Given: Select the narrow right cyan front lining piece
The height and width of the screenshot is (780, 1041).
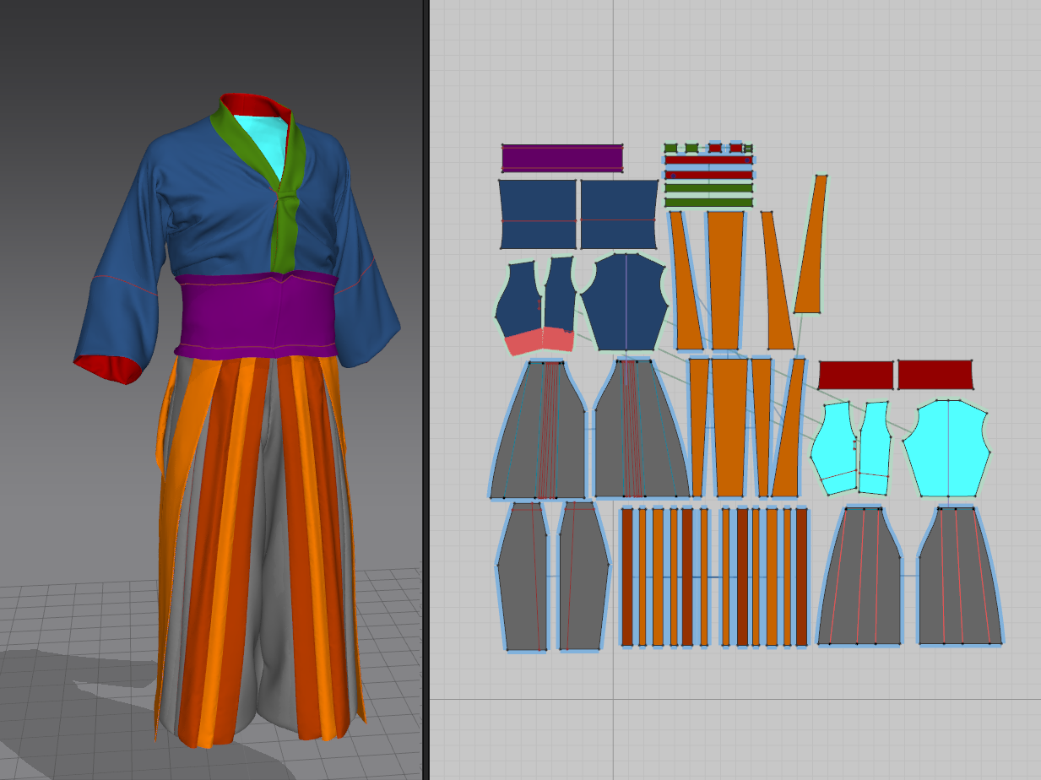Looking at the screenshot, I should (x=875, y=448).
